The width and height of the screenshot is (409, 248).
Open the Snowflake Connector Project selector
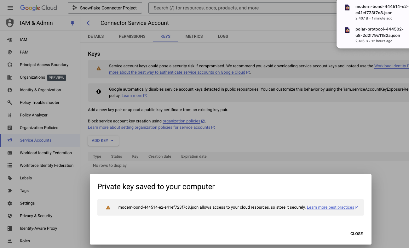tap(105, 8)
